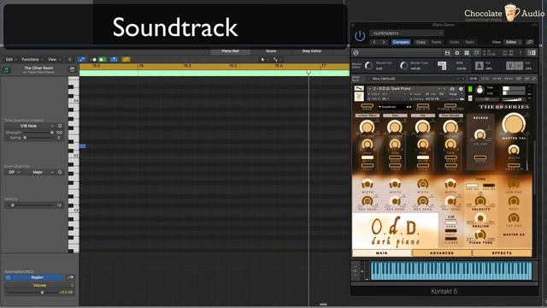Switch to the Main tab

382,253
